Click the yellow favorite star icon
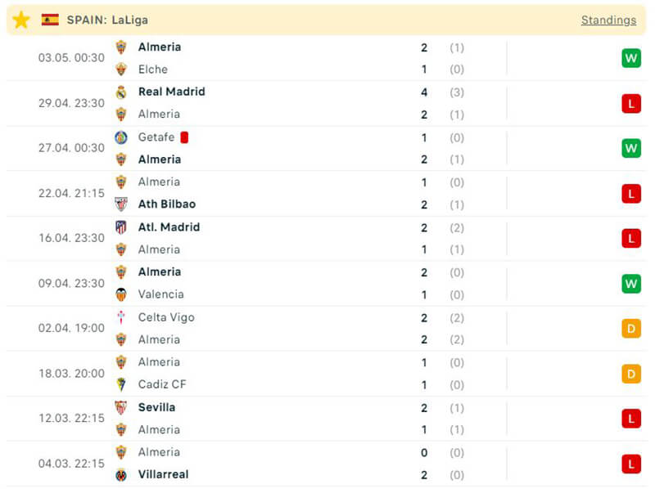The width and height of the screenshot is (655, 489). tap(21, 20)
